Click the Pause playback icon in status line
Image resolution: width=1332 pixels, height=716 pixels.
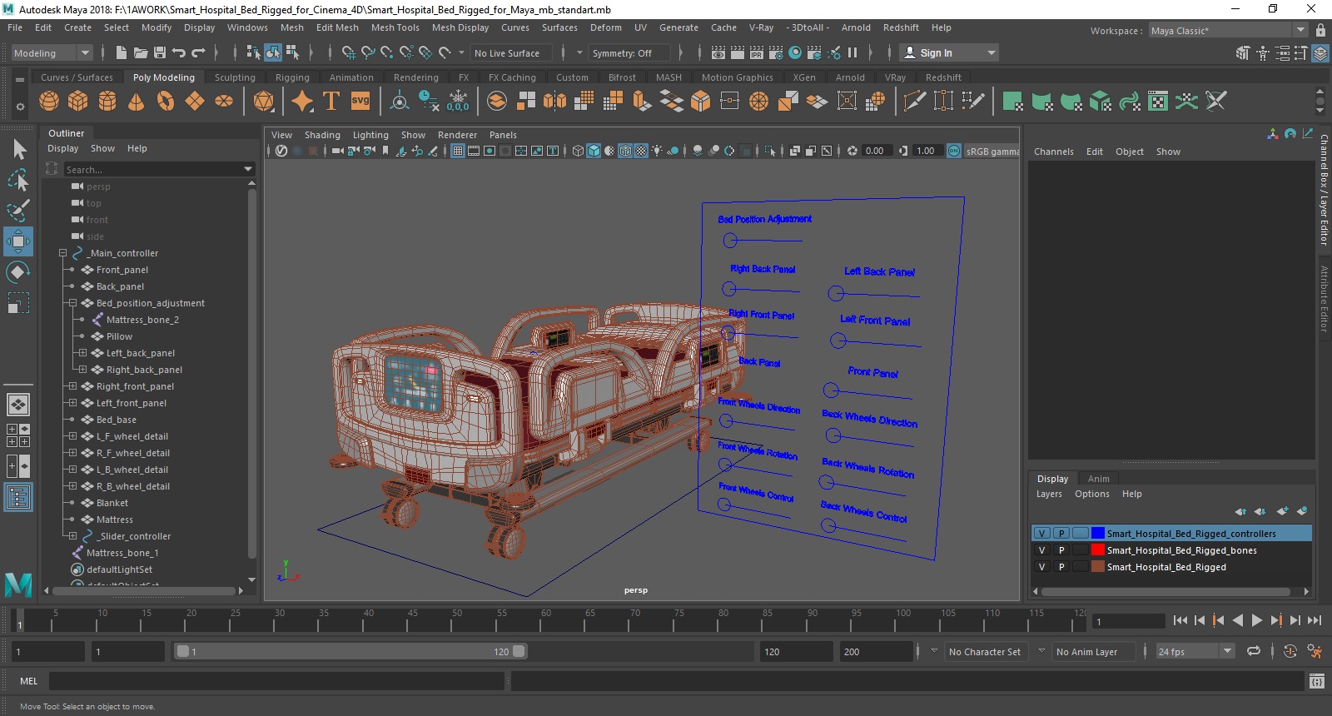click(852, 52)
